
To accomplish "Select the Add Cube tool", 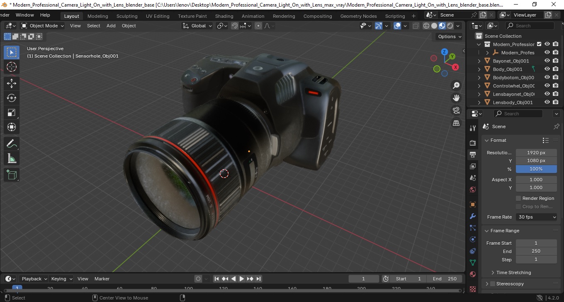I will click(x=12, y=175).
